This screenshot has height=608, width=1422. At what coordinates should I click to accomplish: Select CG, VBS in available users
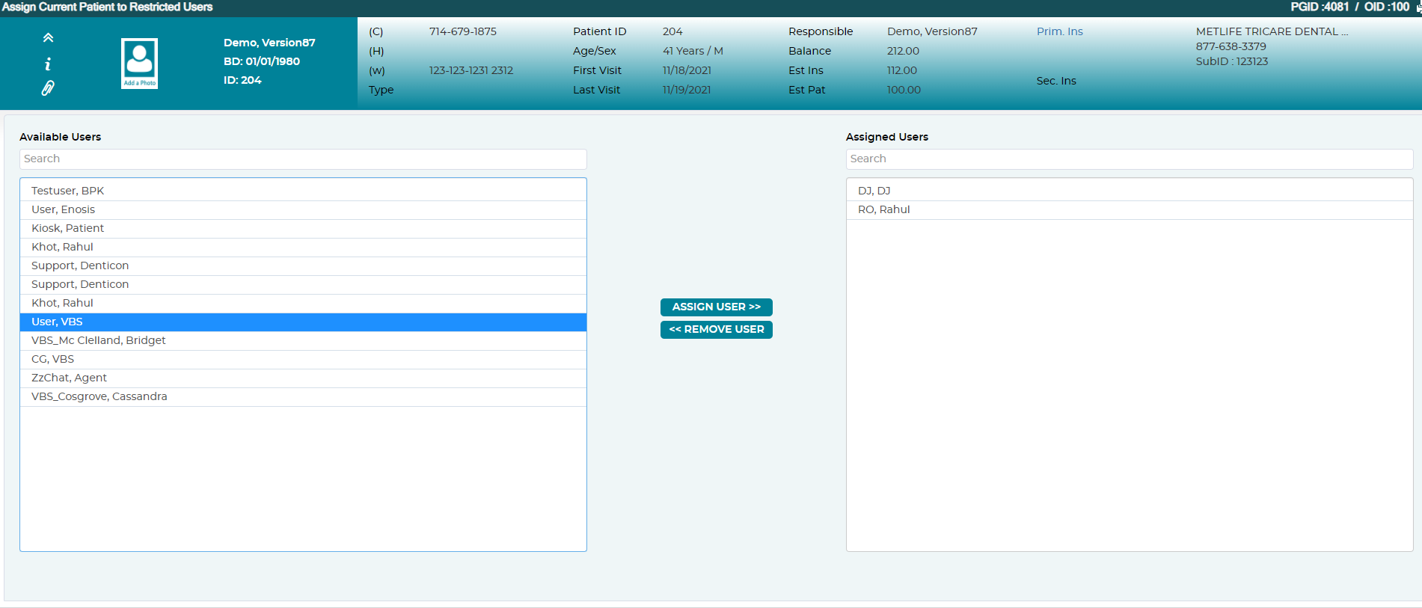tap(303, 359)
